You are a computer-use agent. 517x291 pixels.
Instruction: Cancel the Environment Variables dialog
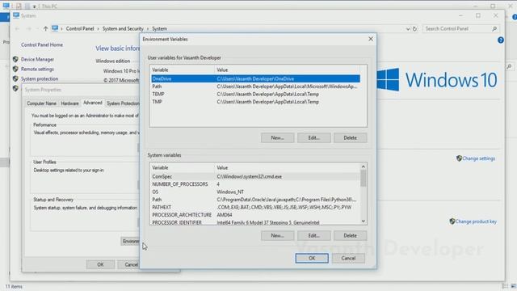click(348, 258)
